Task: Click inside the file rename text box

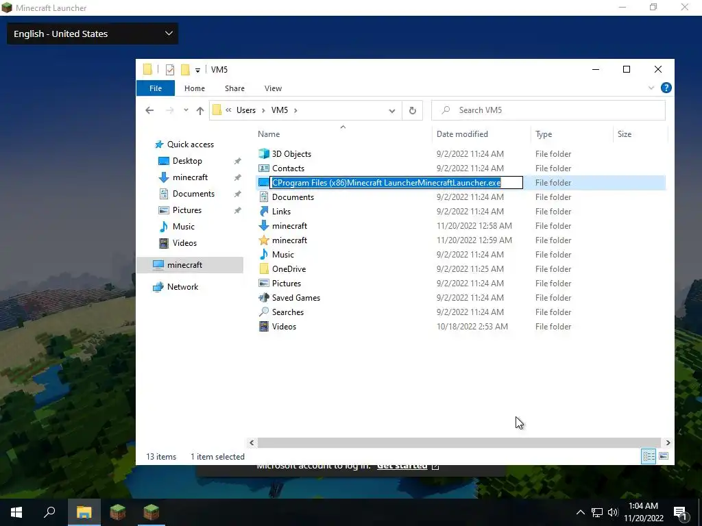Action: click(396, 182)
